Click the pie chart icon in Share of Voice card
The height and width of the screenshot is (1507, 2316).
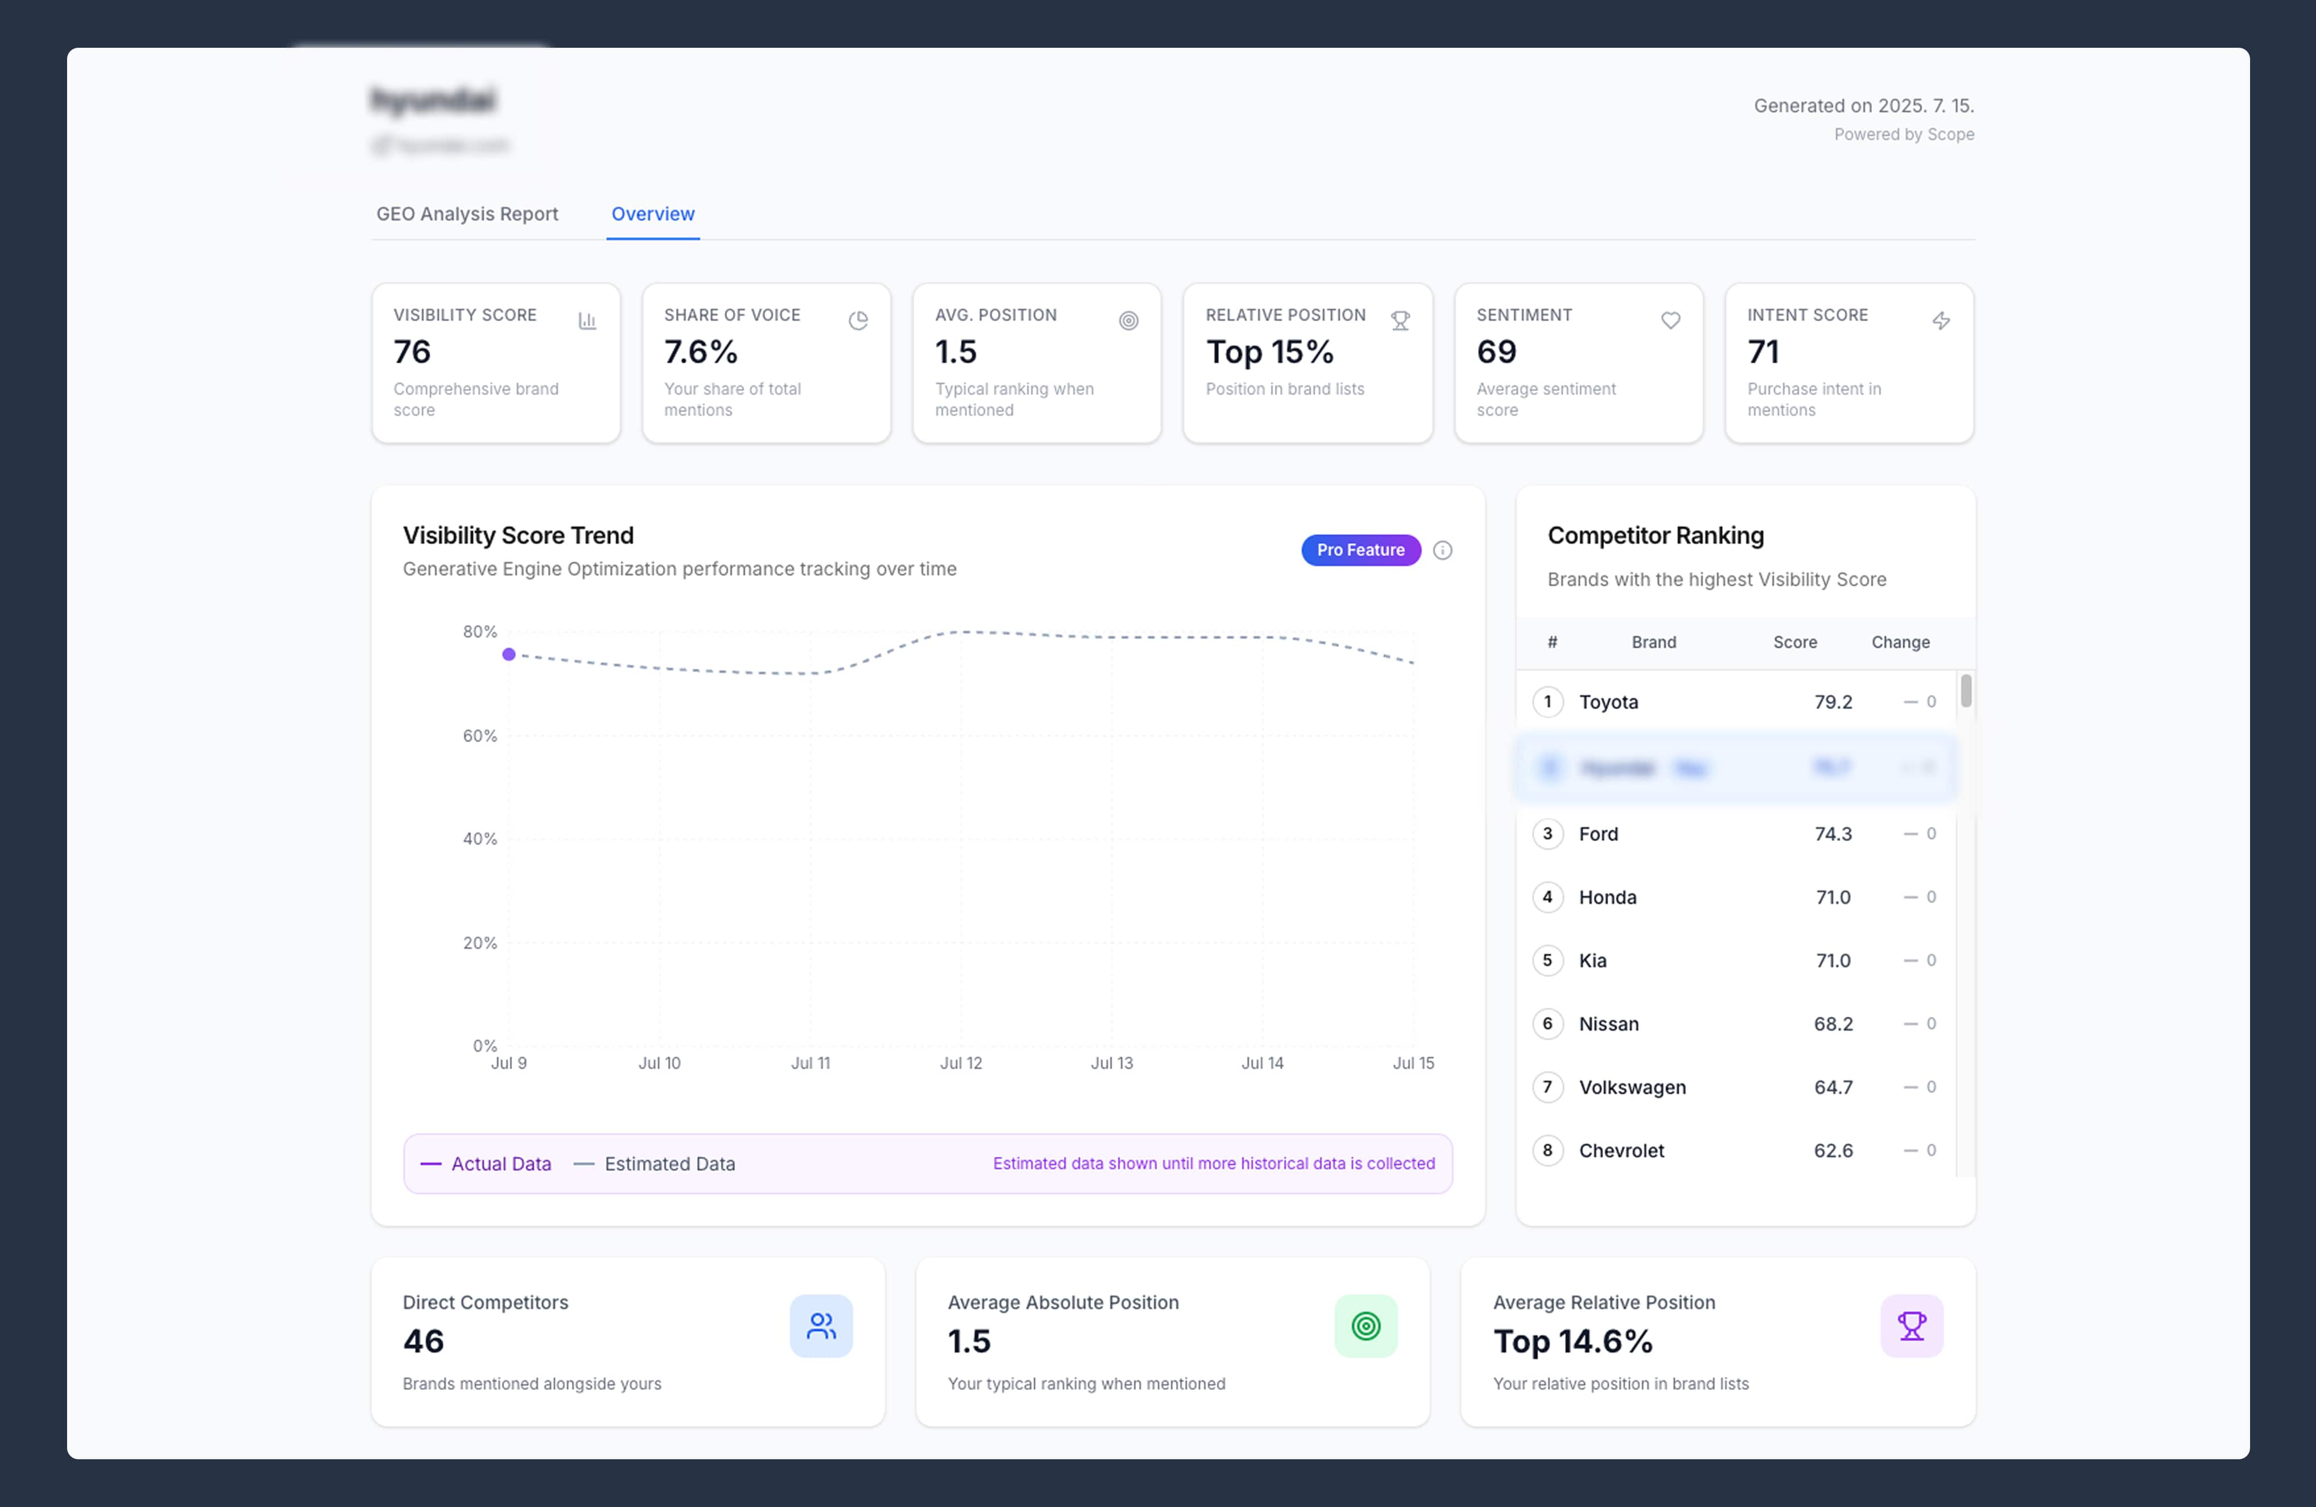click(x=857, y=320)
